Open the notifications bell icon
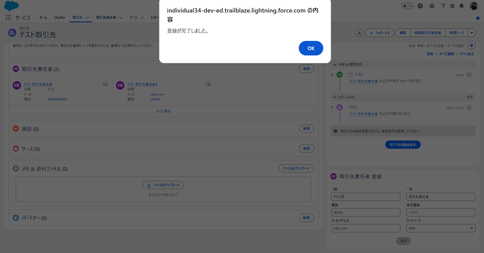This screenshot has height=253, width=484. pos(461,6)
